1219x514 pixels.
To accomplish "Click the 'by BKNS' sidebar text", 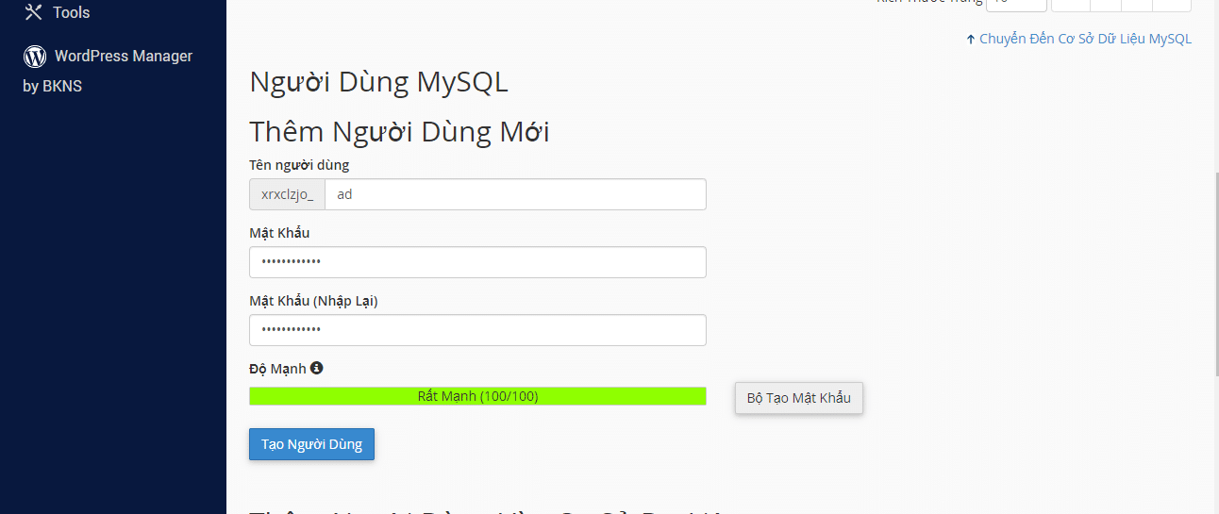I will pos(53,86).
